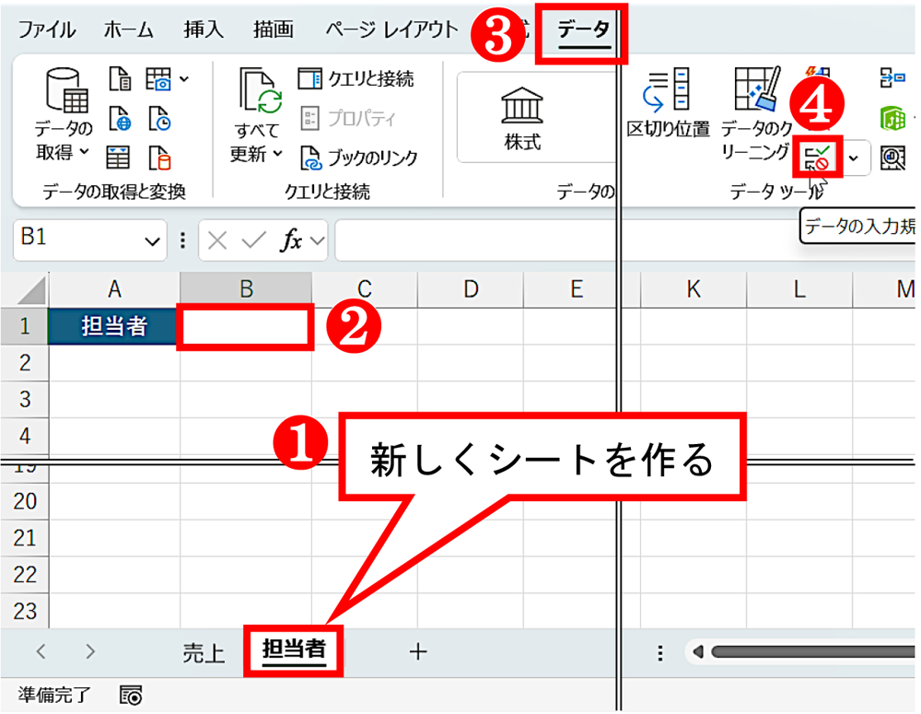This screenshot has width=921, height=714.
Task: Expand the dropdown next to fx
Action: point(318,240)
